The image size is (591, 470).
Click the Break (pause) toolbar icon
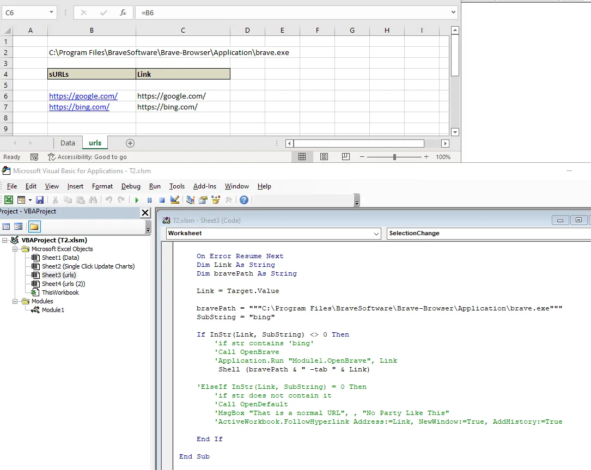(x=149, y=200)
